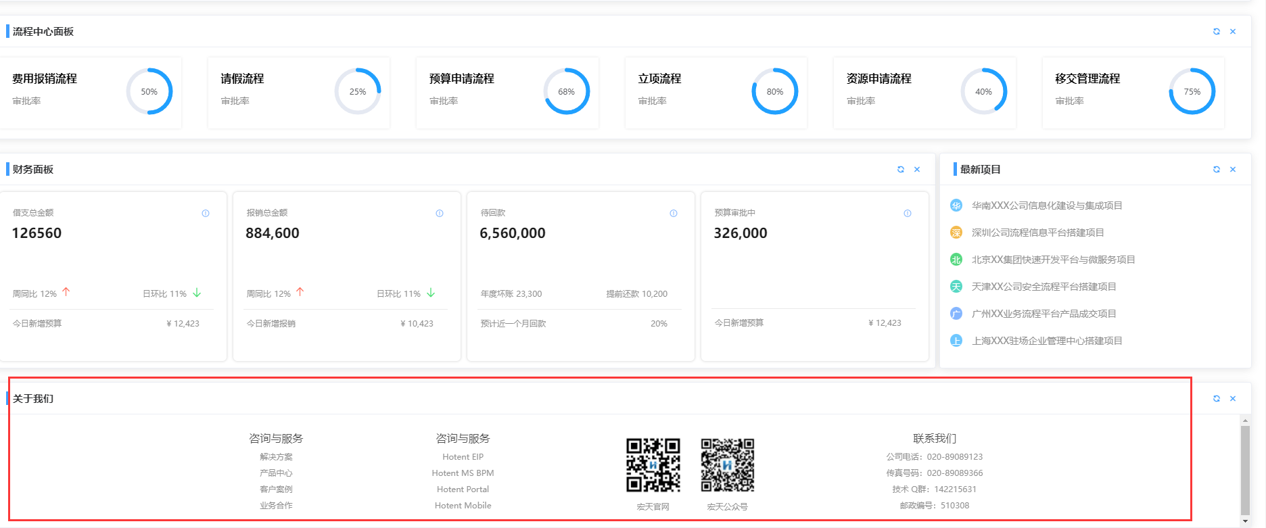Image resolution: width=1266 pixels, height=528 pixels.
Task: Click the 周同比 up arrow in 借支总金额
Action: pos(66,292)
